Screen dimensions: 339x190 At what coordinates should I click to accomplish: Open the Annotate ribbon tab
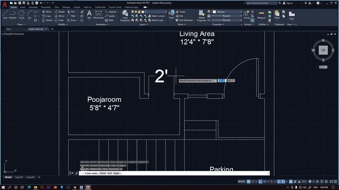(33, 7)
